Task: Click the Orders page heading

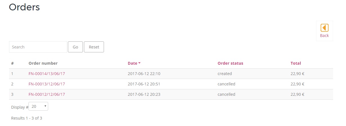Action: [24, 7]
